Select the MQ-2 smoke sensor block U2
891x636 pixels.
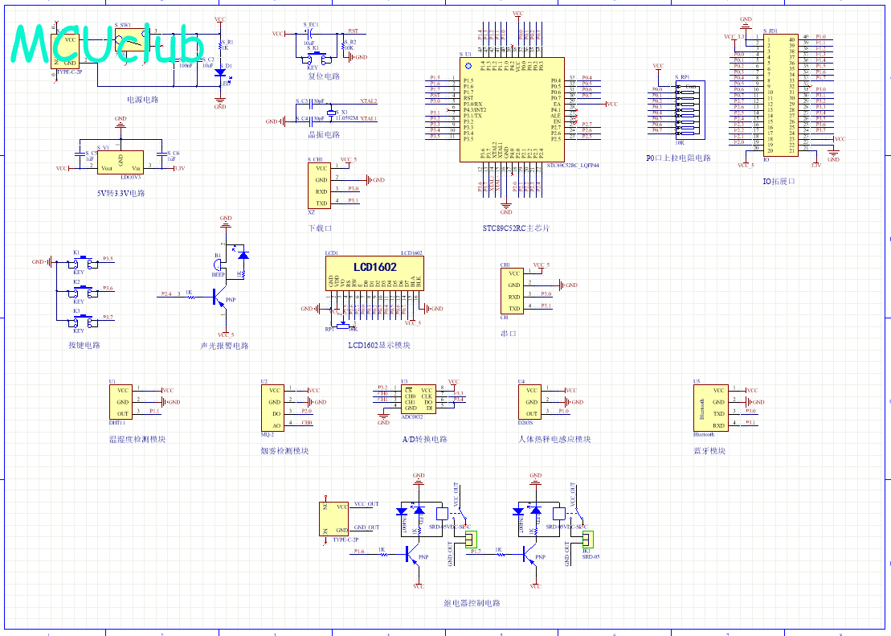click(272, 408)
